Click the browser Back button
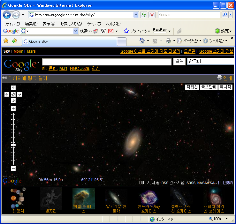The image size is (236, 224). 7,15
